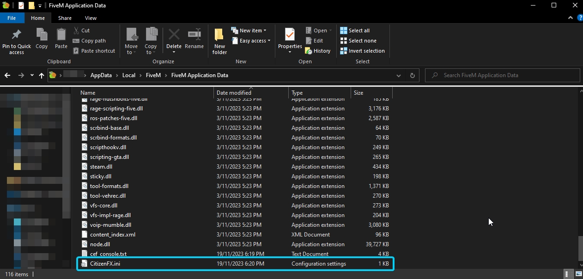Viewport: 583px width, 279px height.
Task: Open the File menu
Action: (12, 18)
